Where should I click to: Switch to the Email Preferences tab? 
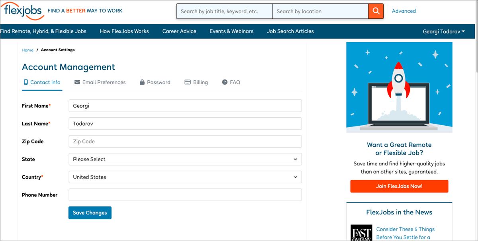100,82
